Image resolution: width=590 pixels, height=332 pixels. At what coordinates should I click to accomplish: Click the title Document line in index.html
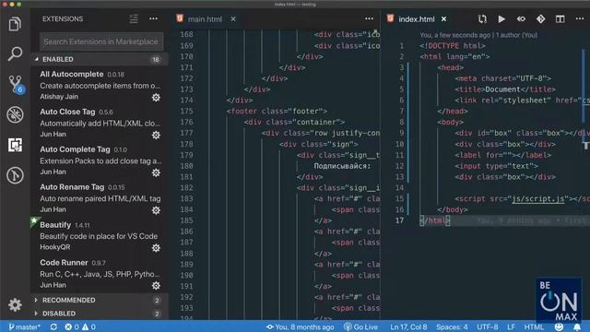click(505, 89)
